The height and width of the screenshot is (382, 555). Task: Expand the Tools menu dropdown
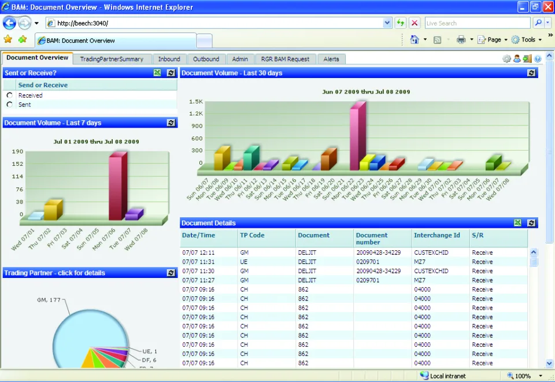click(540, 40)
